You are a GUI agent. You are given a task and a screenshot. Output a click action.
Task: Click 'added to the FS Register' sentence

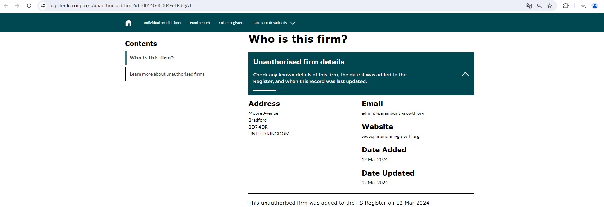pyautogui.click(x=339, y=203)
